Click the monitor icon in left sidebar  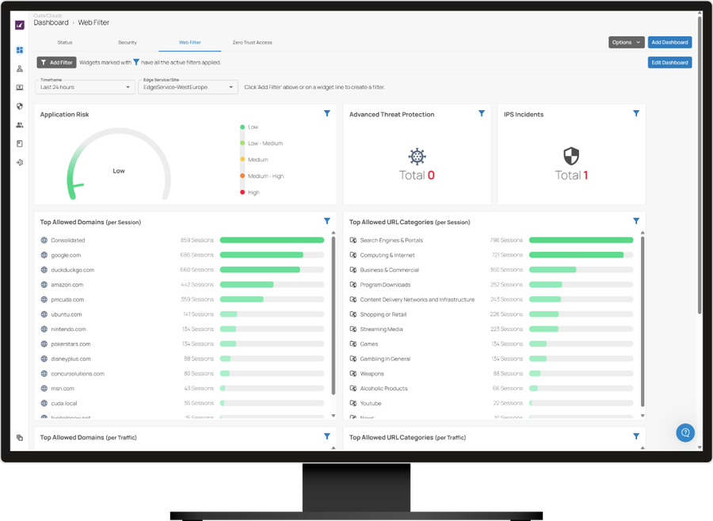coord(20,87)
